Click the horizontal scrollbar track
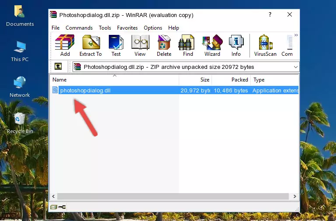 pos(173,196)
